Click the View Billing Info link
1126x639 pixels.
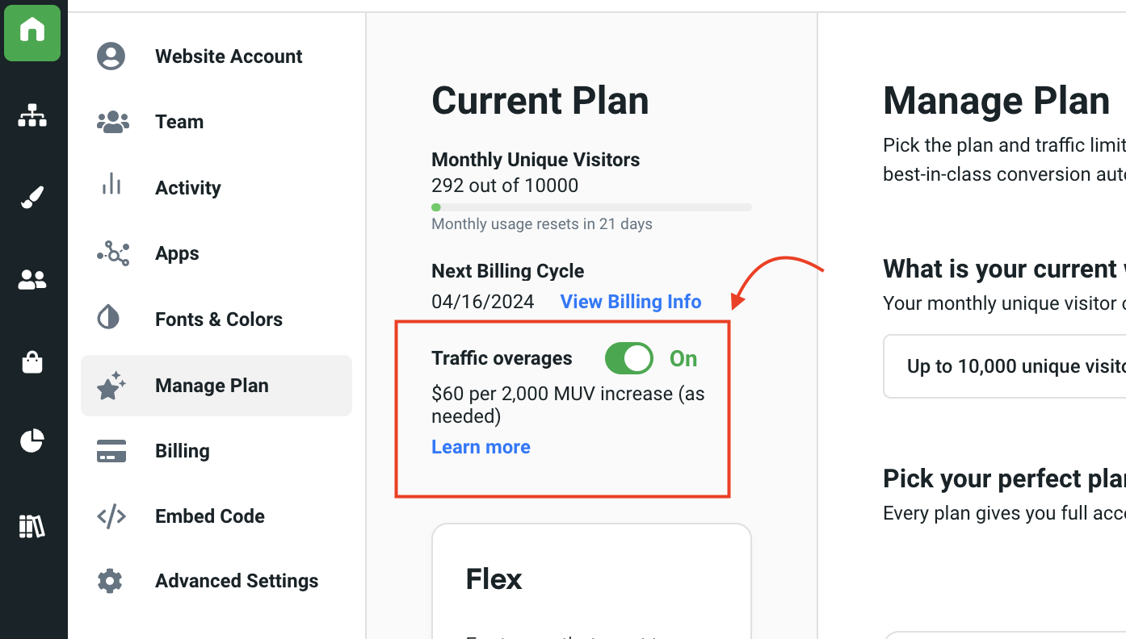click(x=630, y=302)
